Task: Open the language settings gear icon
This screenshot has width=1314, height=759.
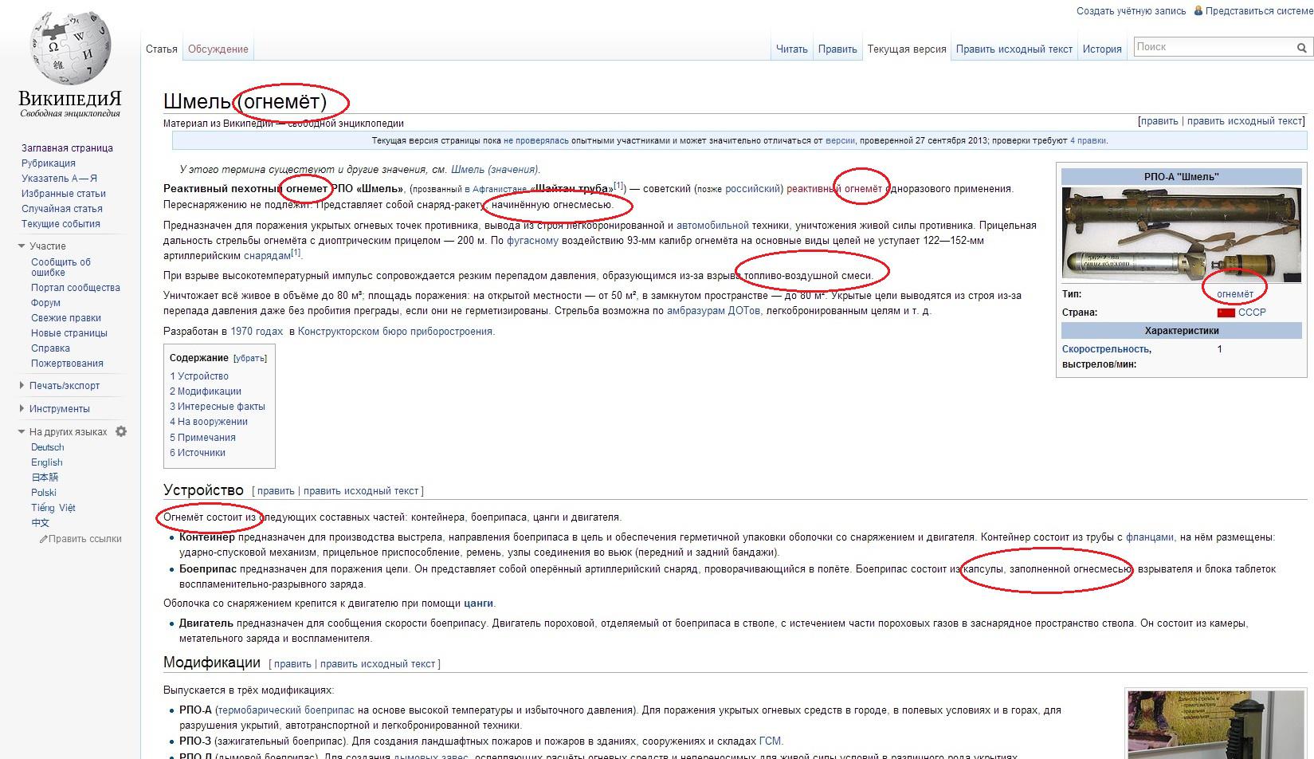Action: [121, 431]
